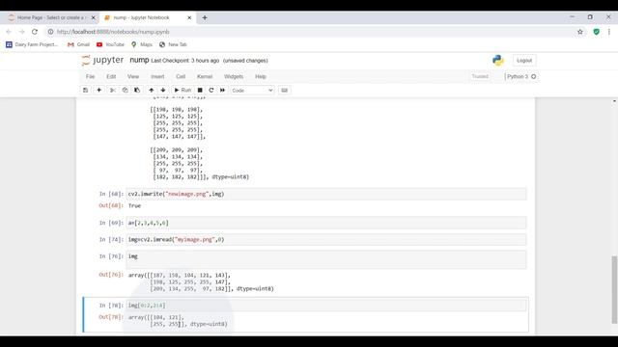Run the selected cell
The width and height of the screenshot is (618, 347).
point(183,90)
